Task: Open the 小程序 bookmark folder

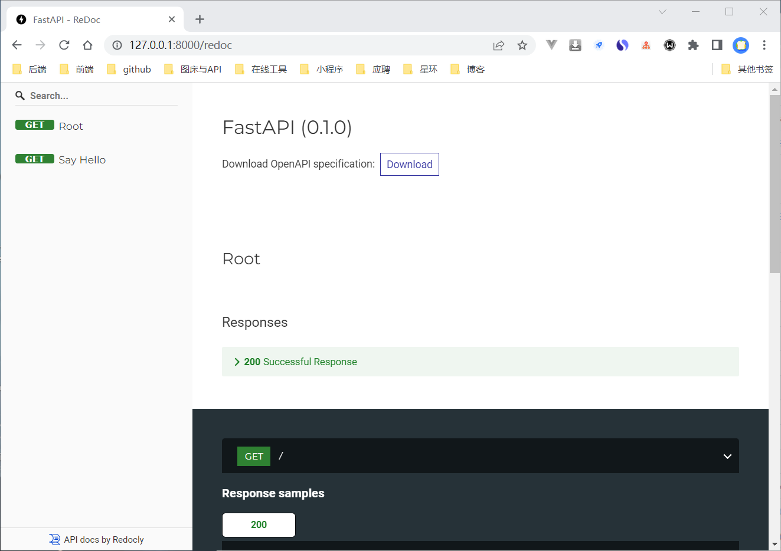Action: (322, 69)
